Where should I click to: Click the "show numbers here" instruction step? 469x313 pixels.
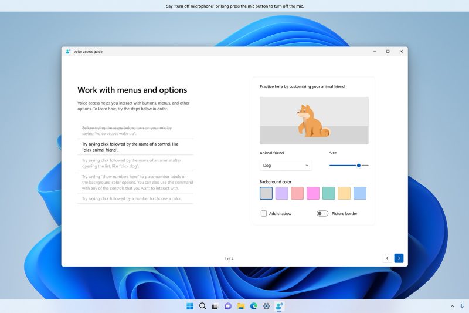[x=135, y=183]
